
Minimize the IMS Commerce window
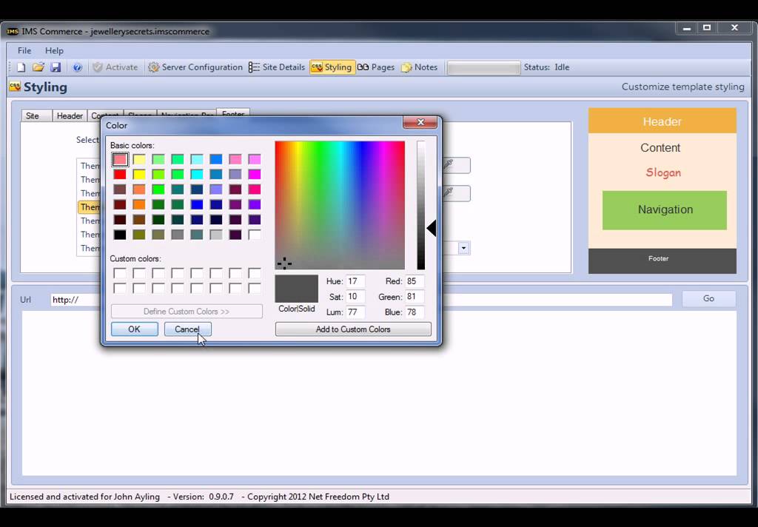tap(686, 28)
